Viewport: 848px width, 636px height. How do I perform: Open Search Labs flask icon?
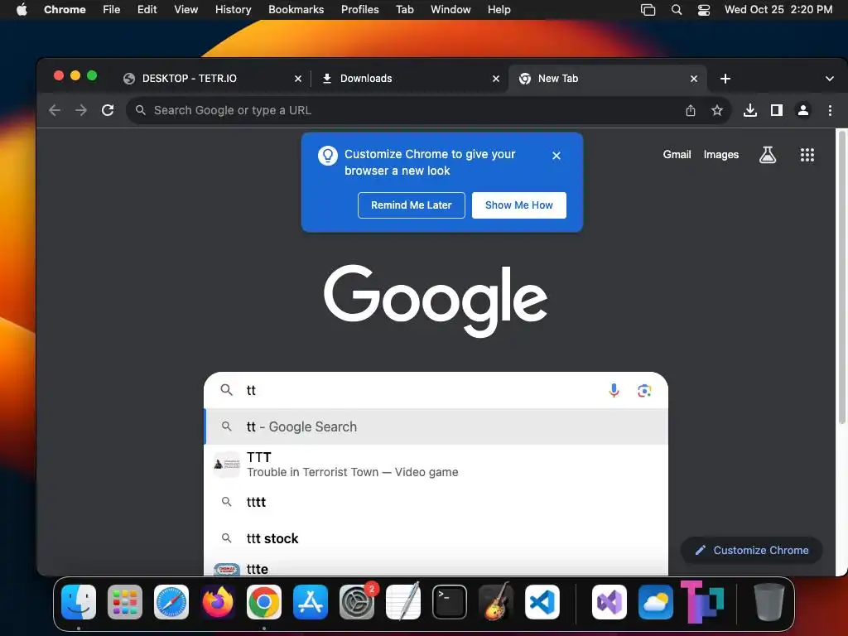point(768,155)
